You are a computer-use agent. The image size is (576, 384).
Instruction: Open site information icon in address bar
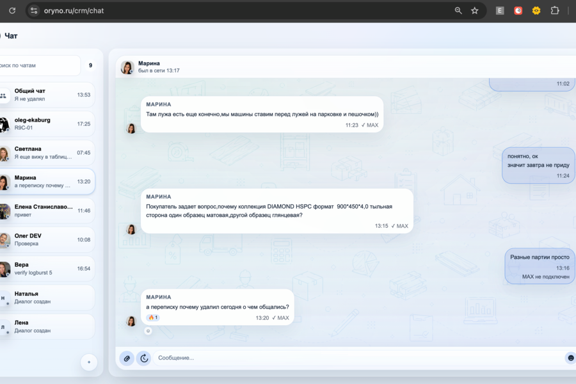click(34, 11)
